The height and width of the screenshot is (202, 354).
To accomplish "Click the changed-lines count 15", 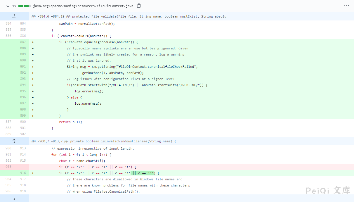I will click(x=14, y=6).
